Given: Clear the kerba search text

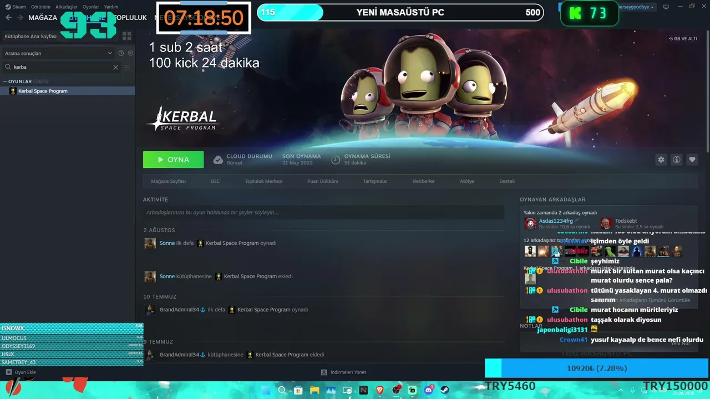Looking at the screenshot, I should (x=115, y=67).
